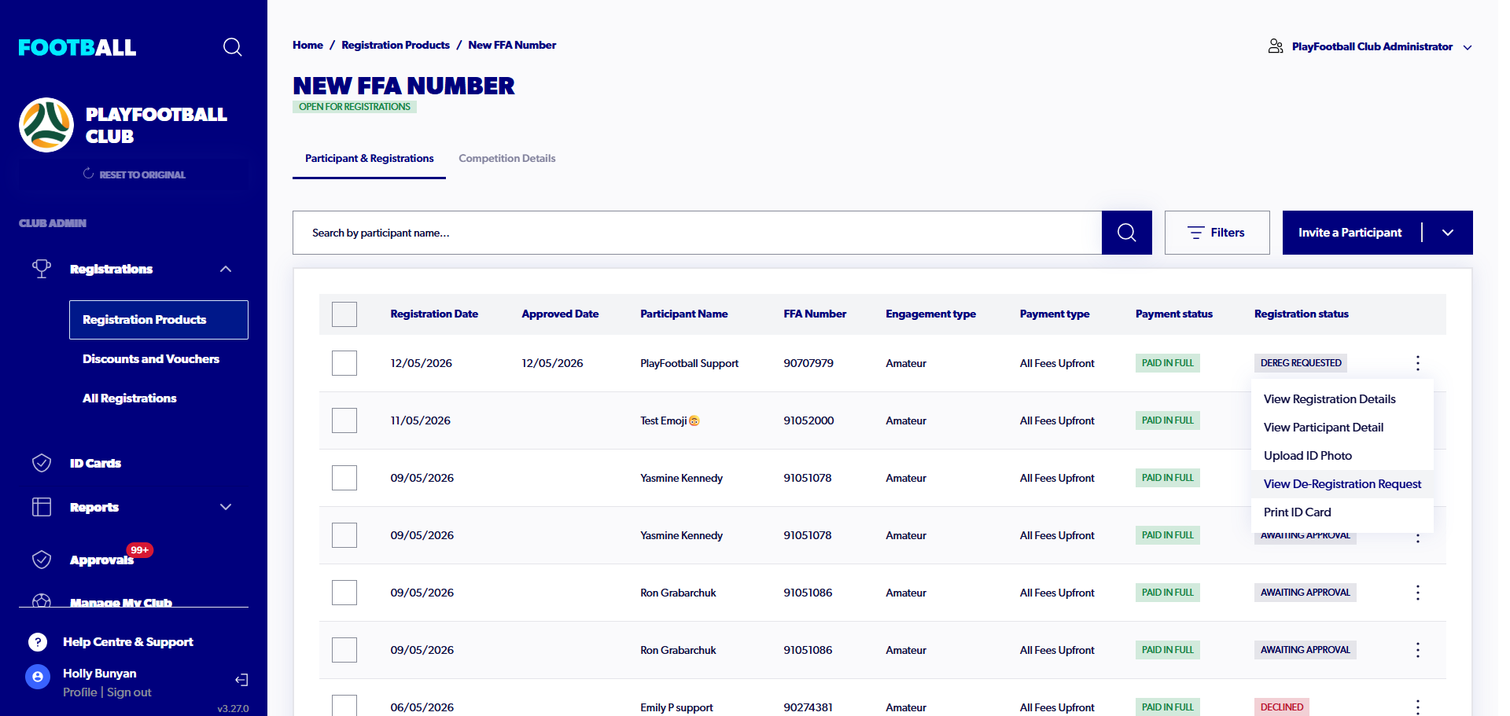The width and height of the screenshot is (1510, 716).
Task: Select checkbox for second Ron Grabarchuk row
Action: pyautogui.click(x=344, y=650)
